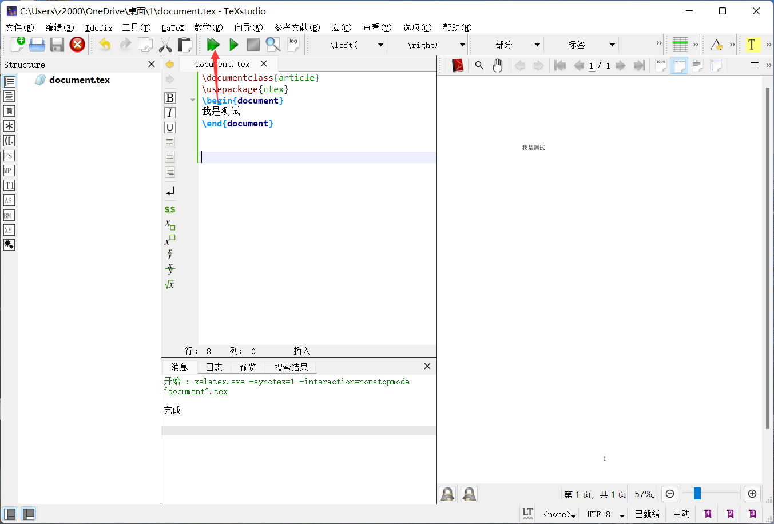This screenshot has width=774, height=524.
Task: Switch to the 日志 tab
Action: [214, 367]
